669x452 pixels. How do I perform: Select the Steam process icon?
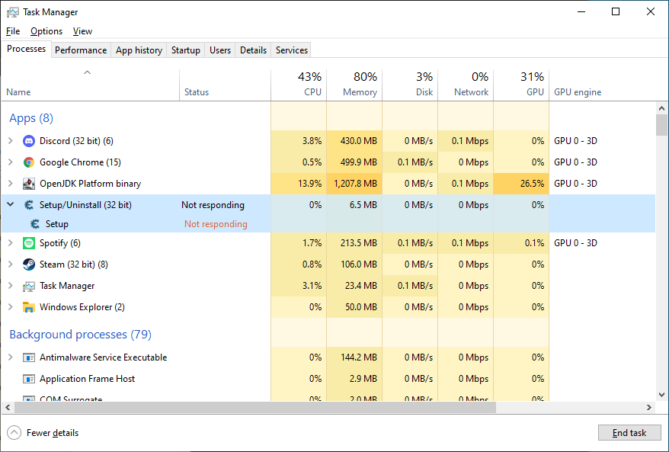point(29,264)
